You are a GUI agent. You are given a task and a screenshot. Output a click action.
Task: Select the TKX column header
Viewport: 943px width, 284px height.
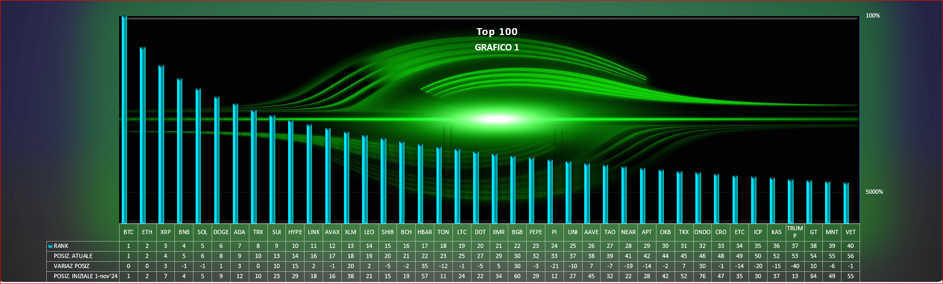(x=684, y=233)
